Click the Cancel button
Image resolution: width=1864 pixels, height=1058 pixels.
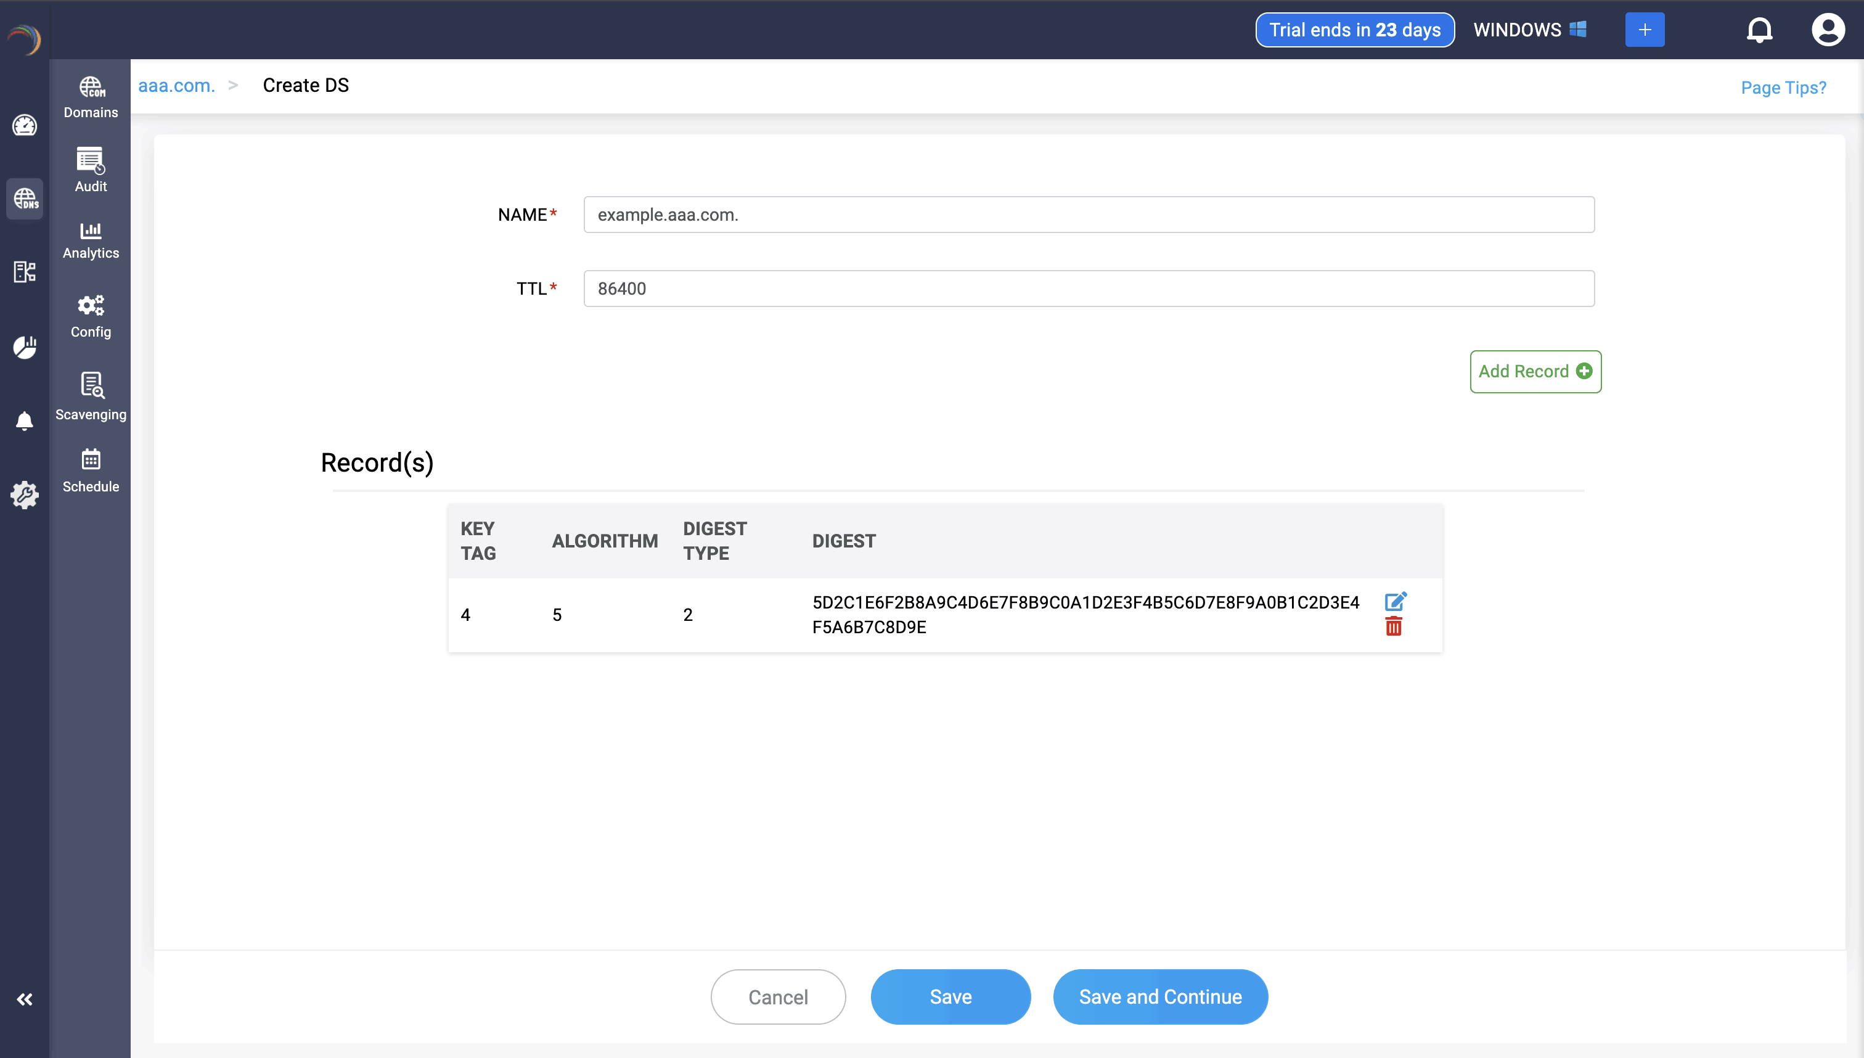778,997
